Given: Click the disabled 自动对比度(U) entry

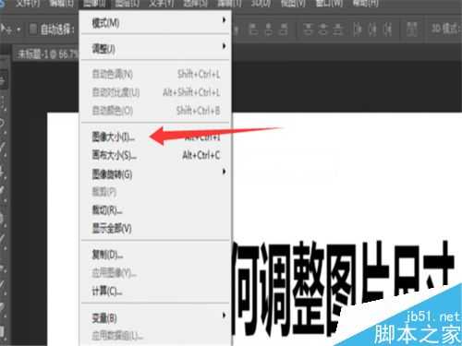Looking at the screenshot, I should (155, 92).
